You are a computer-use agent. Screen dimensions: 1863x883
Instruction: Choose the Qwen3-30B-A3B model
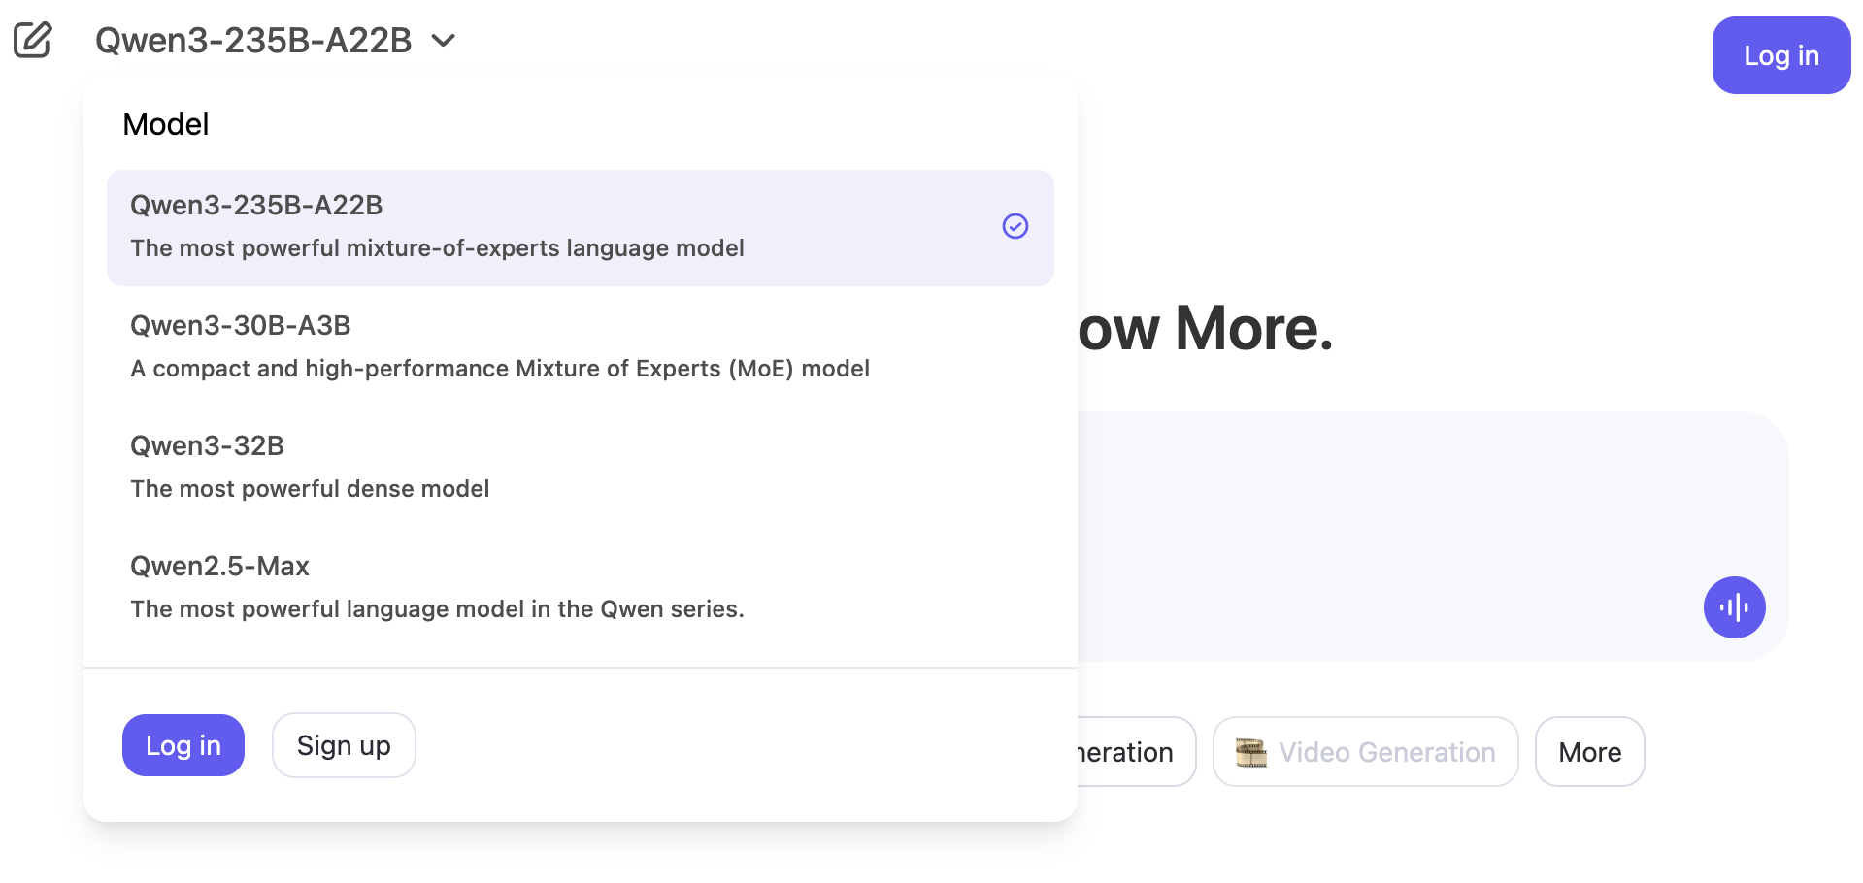[x=579, y=346]
